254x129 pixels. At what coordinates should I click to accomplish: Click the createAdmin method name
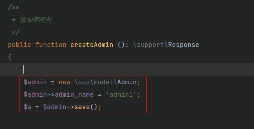click(x=92, y=45)
